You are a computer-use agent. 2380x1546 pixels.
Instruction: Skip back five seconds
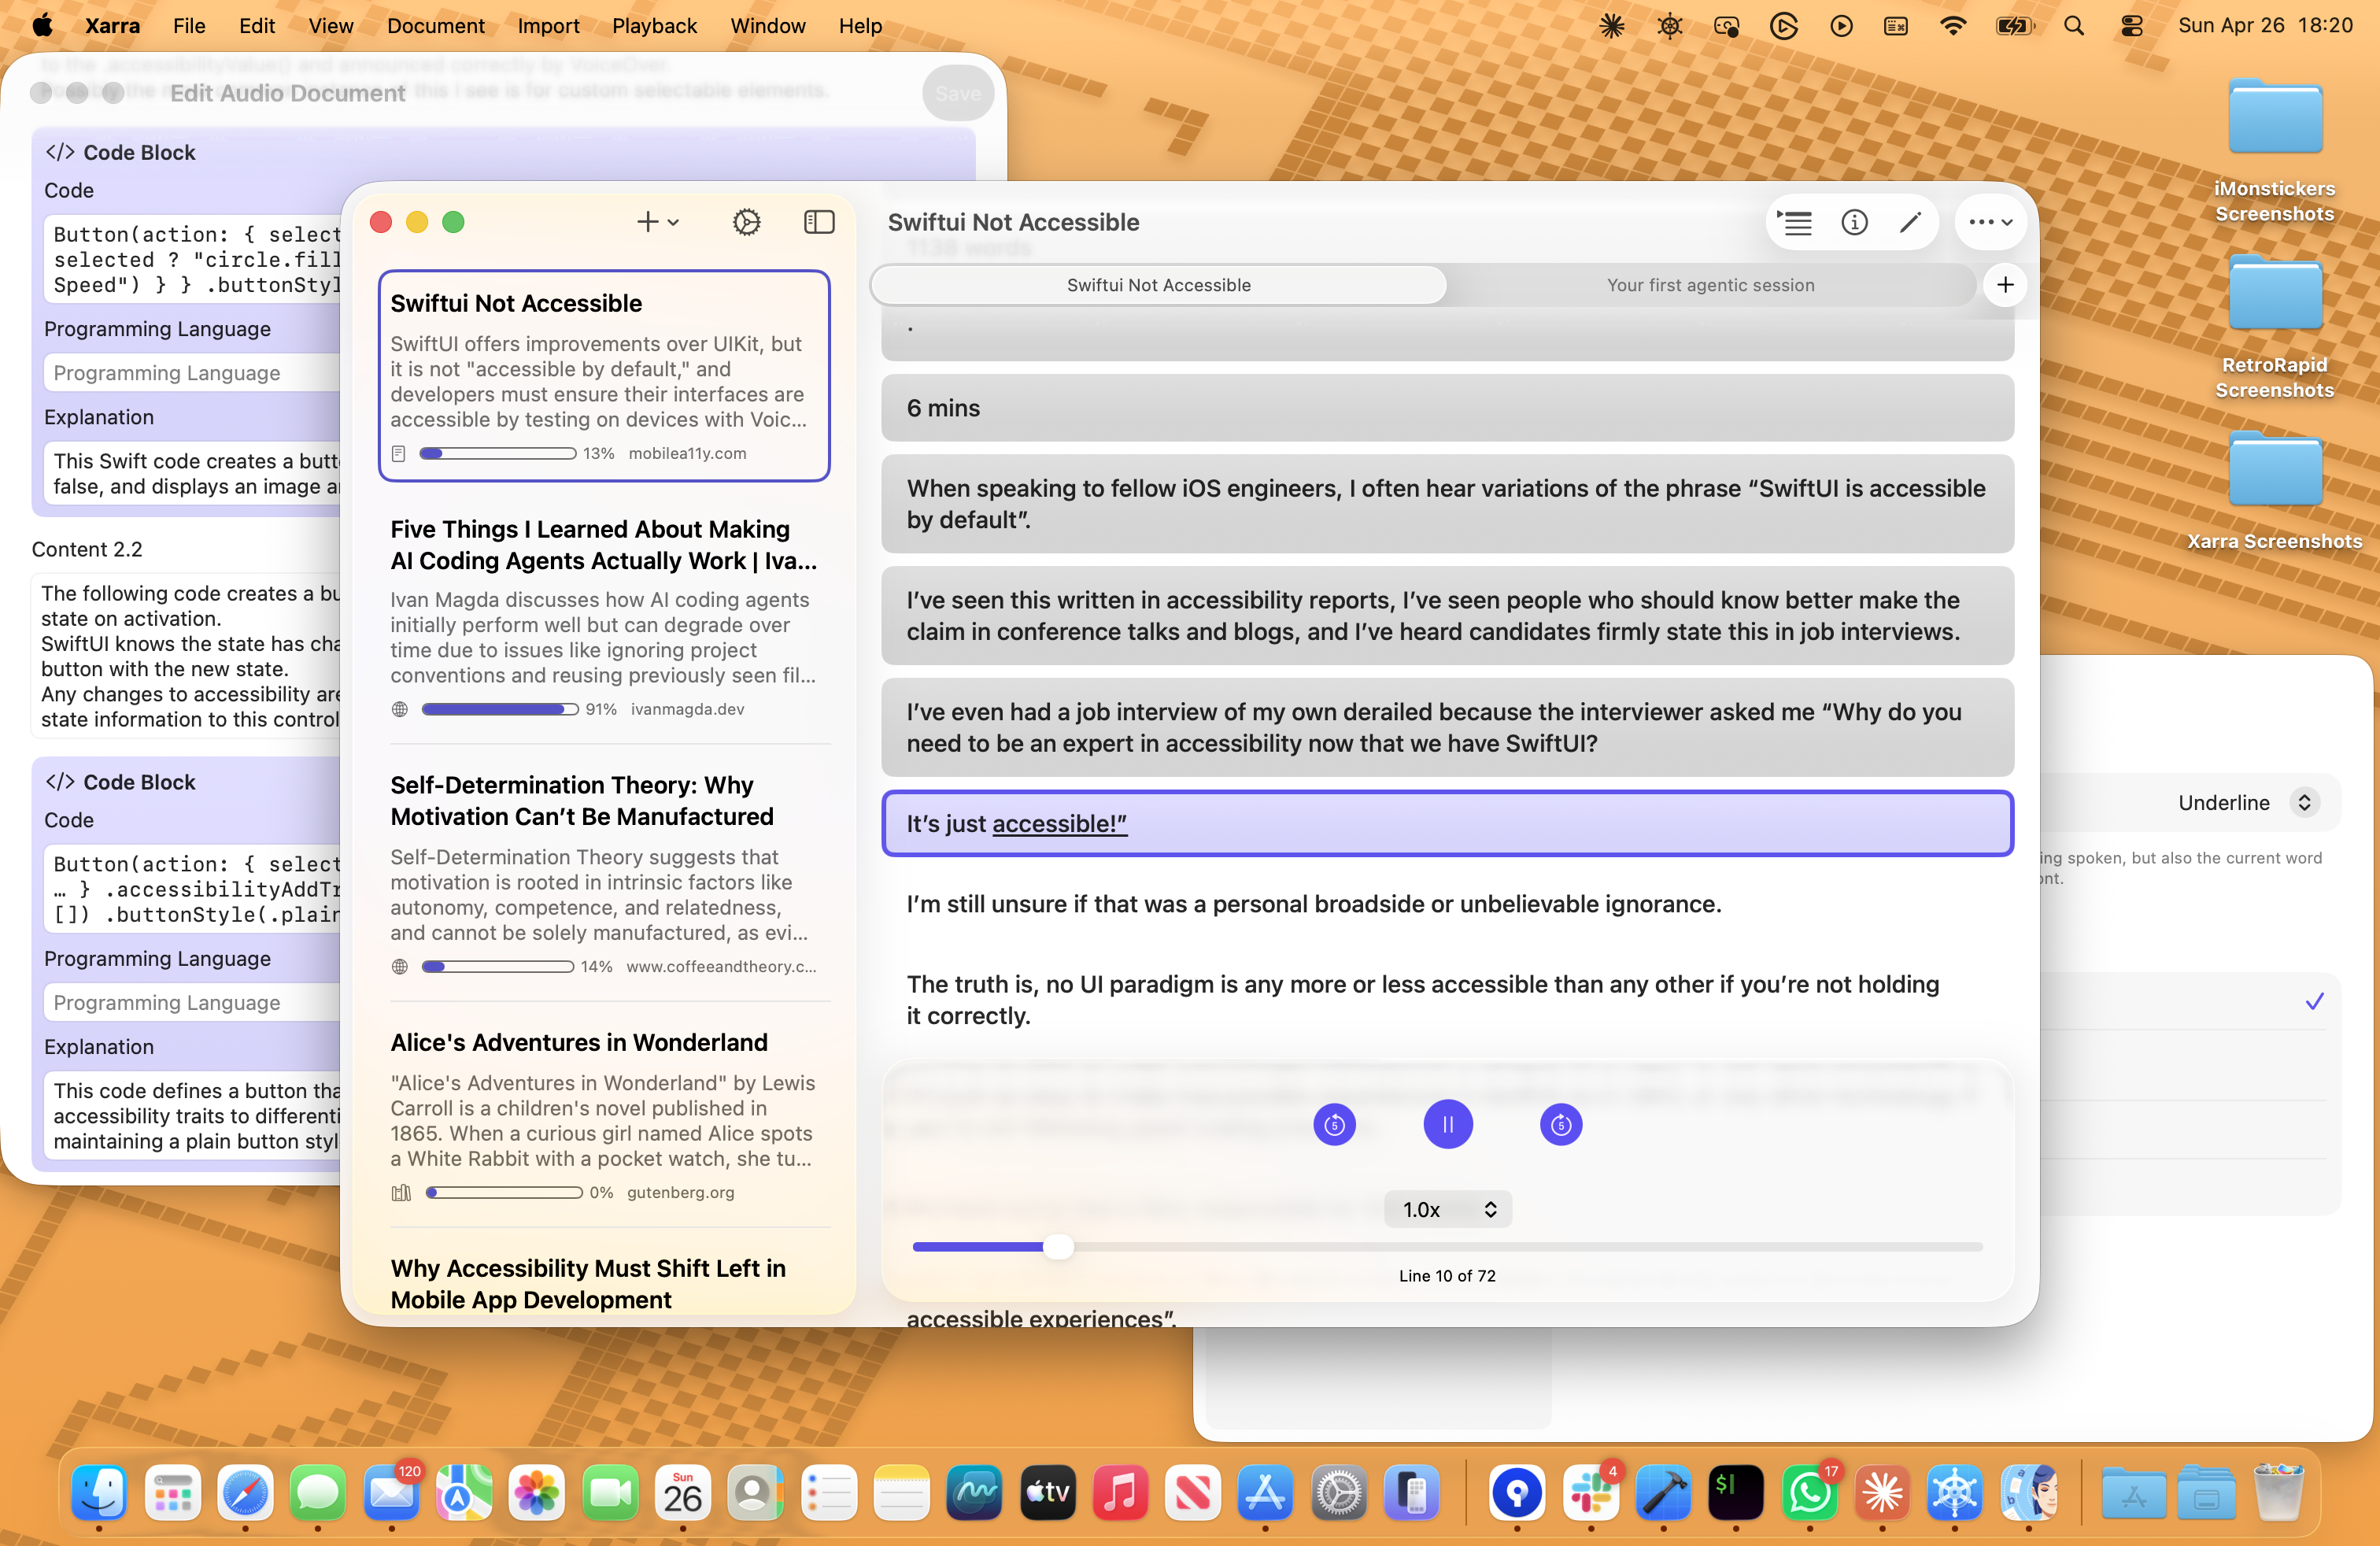(1334, 1125)
